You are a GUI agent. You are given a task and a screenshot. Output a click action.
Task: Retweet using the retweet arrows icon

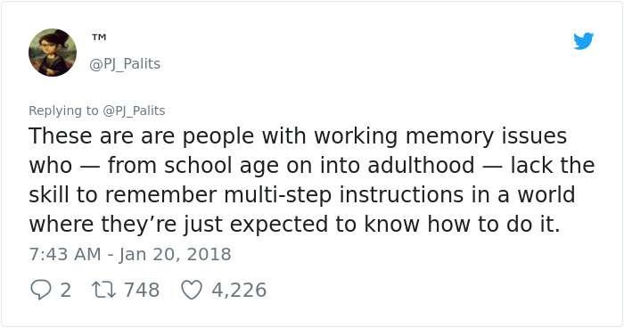(103, 290)
